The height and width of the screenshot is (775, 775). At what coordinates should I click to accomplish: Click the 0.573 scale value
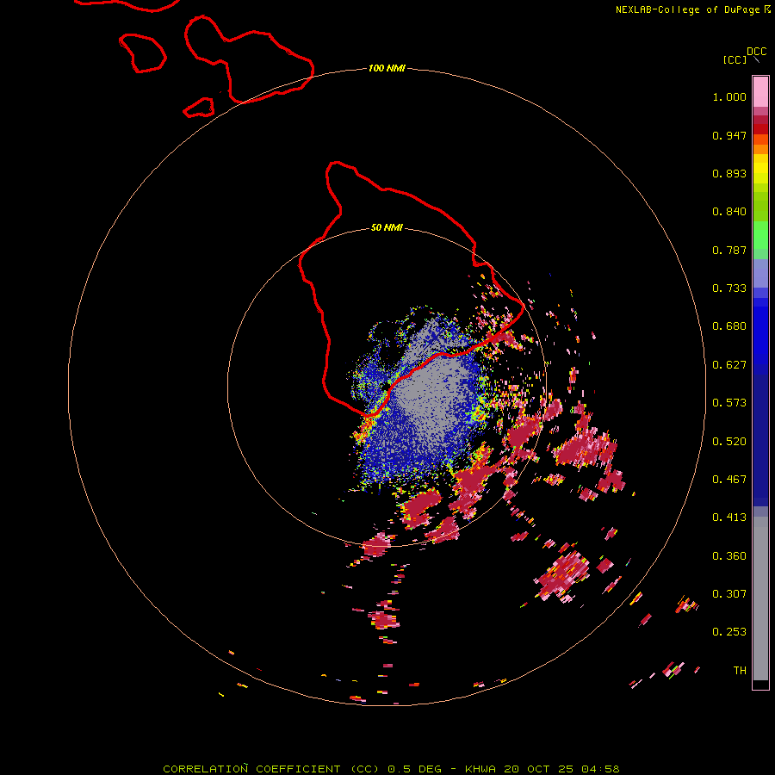coord(729,403)
